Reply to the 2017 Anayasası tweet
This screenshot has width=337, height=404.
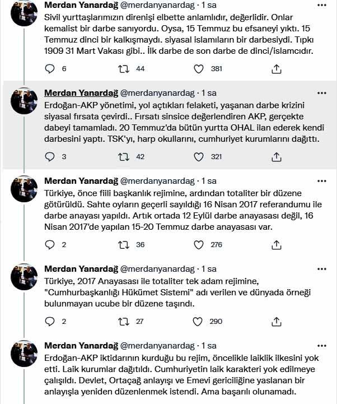(50, 322)
